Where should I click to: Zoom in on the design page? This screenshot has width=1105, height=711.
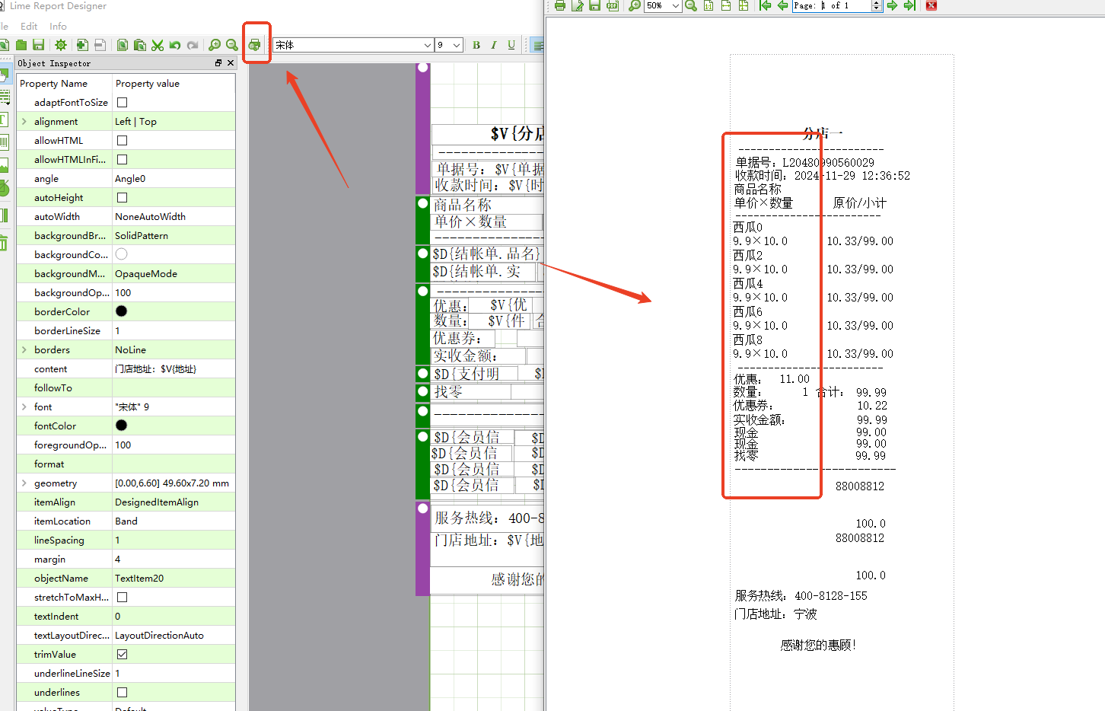click(215, 45)
